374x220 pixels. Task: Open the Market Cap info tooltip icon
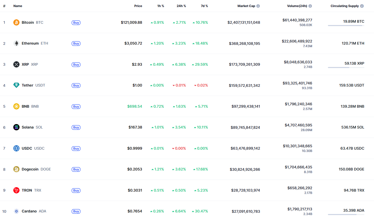click(258, 6)
